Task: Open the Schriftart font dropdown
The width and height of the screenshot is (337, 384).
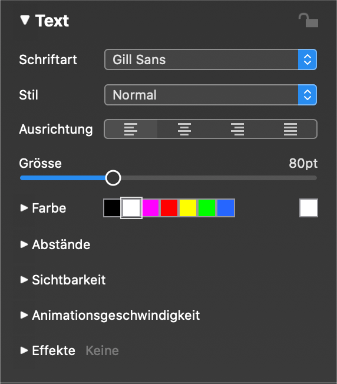Action: click(x=211, y=59)
